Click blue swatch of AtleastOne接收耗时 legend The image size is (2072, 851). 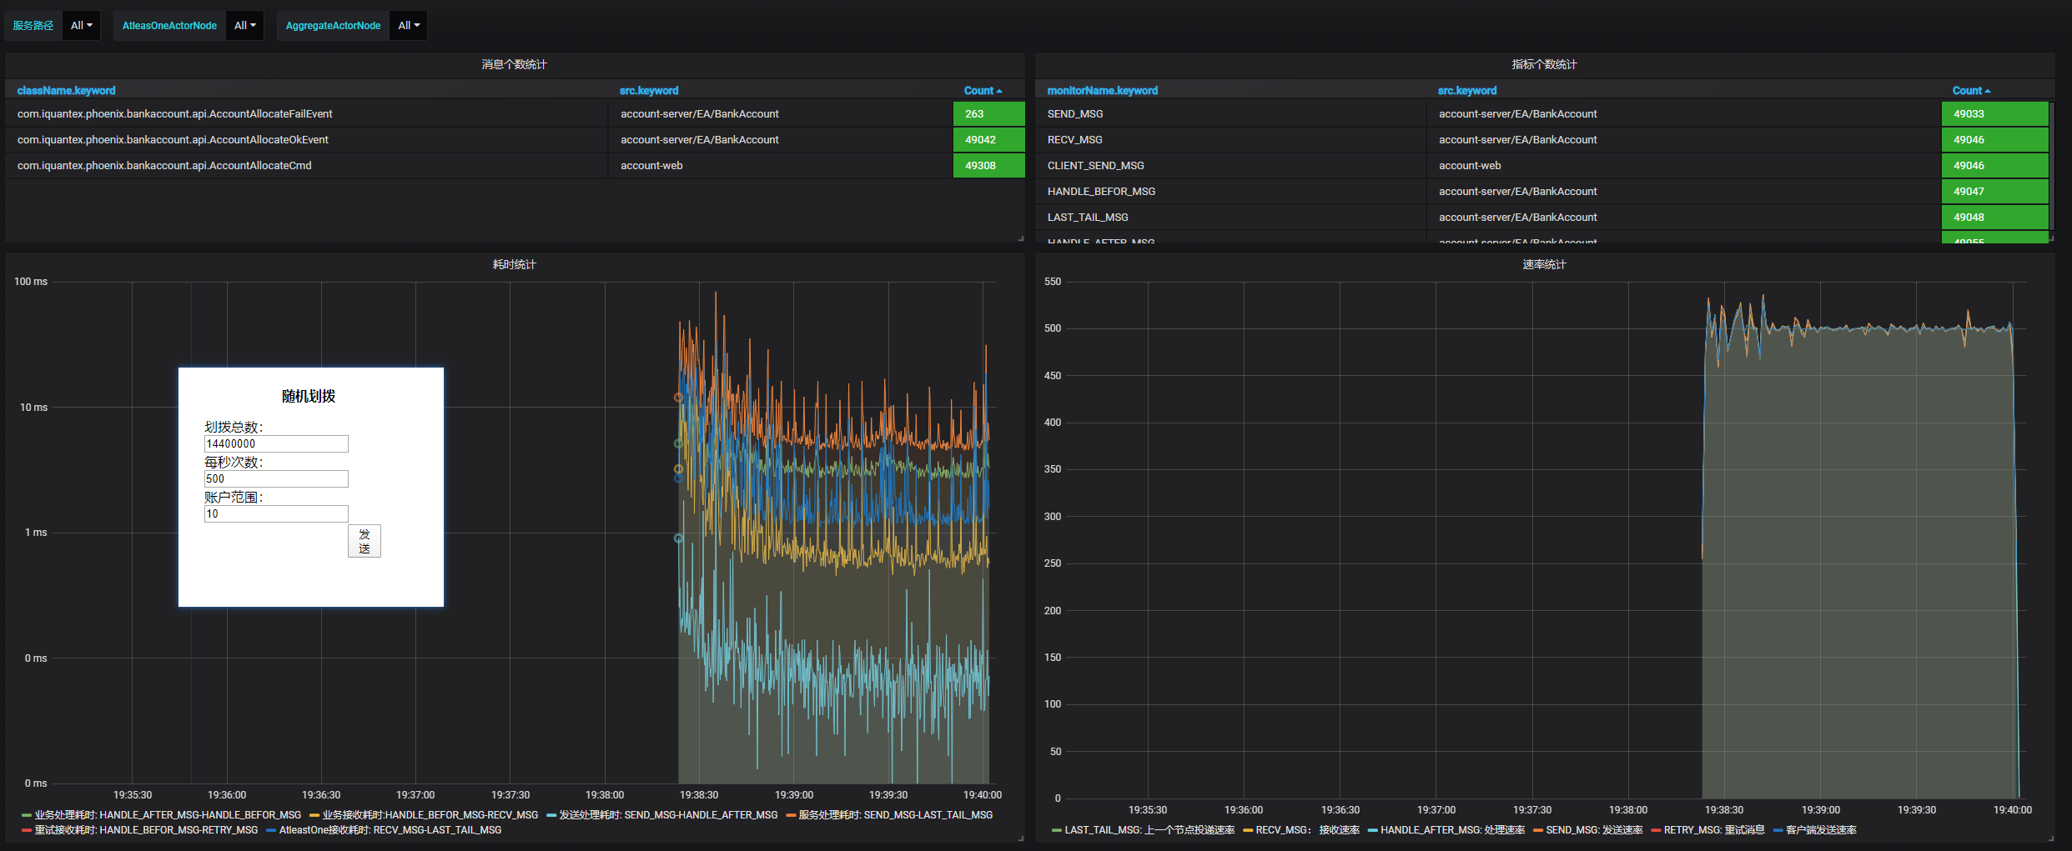coord(271,831)
